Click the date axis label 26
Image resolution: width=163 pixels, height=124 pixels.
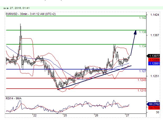coord(97,115)
